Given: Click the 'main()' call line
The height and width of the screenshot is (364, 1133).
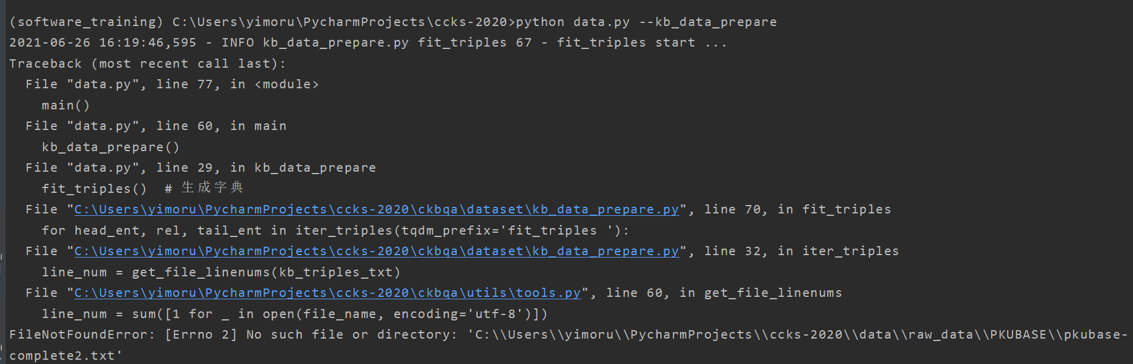Looking at the screenshot, I should coord(65,105).
